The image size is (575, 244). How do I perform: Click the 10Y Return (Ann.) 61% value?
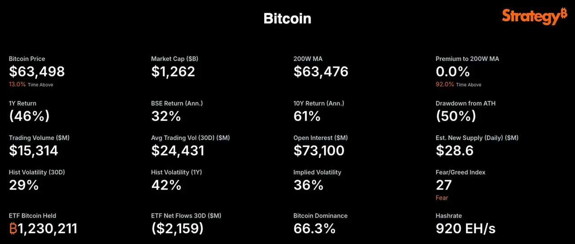coord(307,116)
